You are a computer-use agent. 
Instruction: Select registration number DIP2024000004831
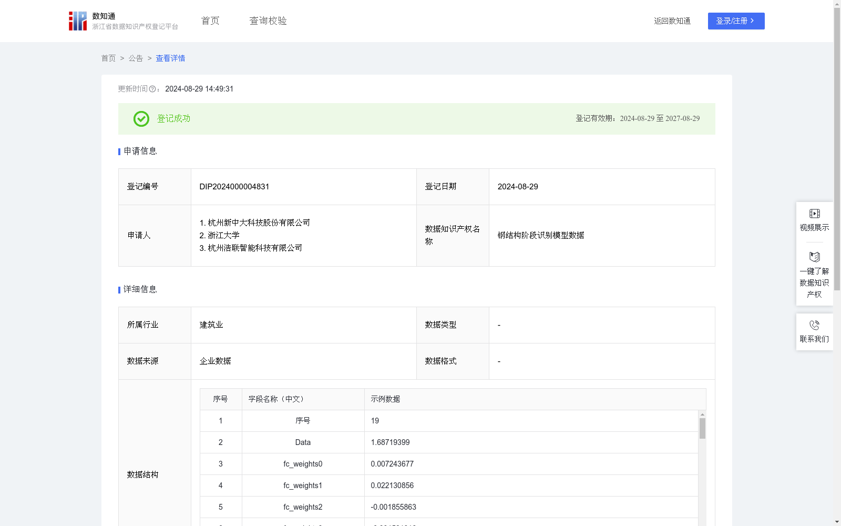(234, 187)
